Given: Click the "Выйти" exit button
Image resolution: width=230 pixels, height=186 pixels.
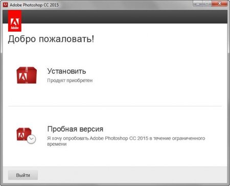Looking at the screenshot, I should (23, 175).
